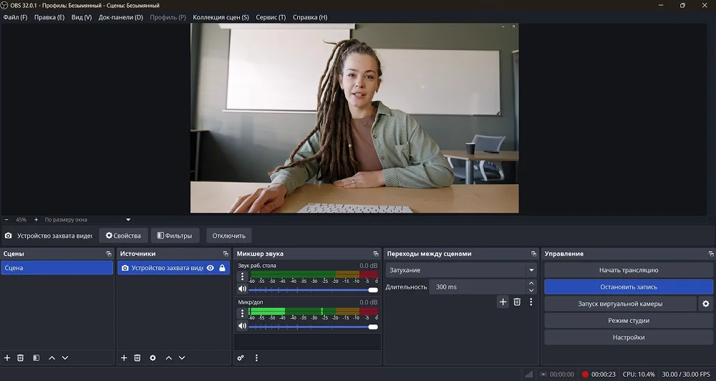Open the Коллекция сцен menu
Screen dimensions: 716x381
[x=221, y=17]
